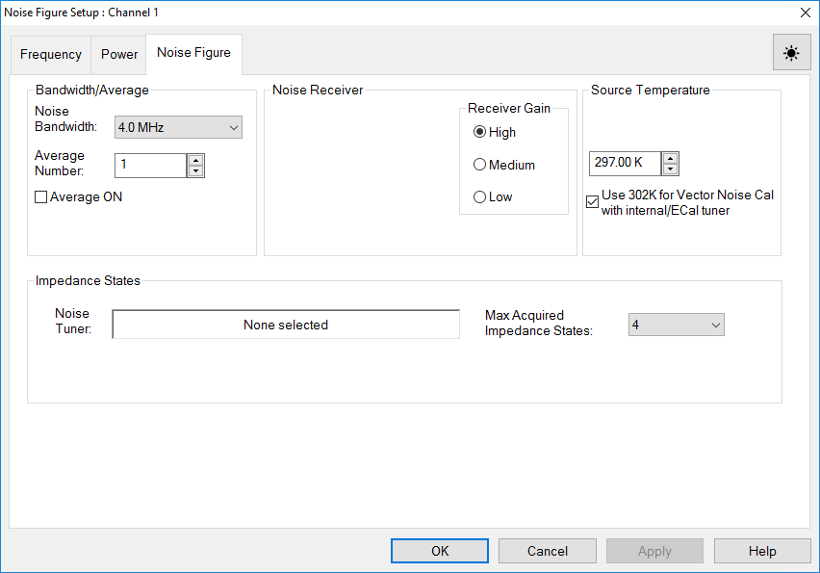The height and width of the screenshot is (573, 820).
Task: Open the Noise Bandwidth dropdown
Action: point(178,127)
